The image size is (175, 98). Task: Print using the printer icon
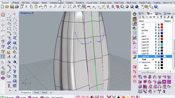pyautogui.click(x=17, y=7)
